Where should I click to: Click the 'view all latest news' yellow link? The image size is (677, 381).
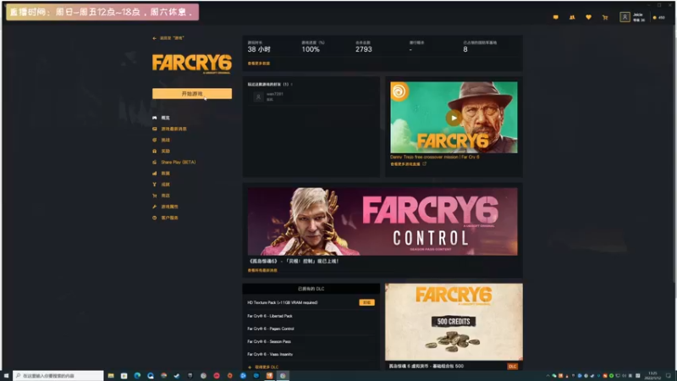tap(262, 270)
